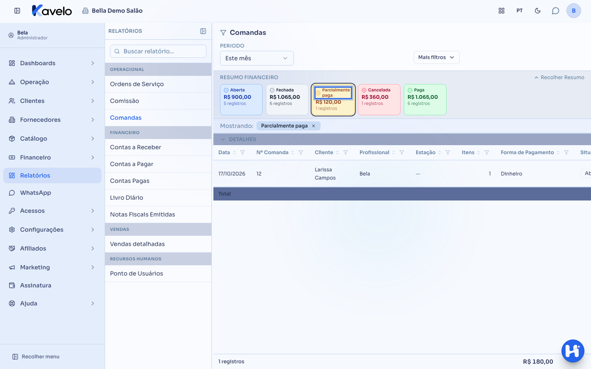Click the Buscar relatório search field
The width and height of the screenshot is (591, 369).
coord(158,51)
